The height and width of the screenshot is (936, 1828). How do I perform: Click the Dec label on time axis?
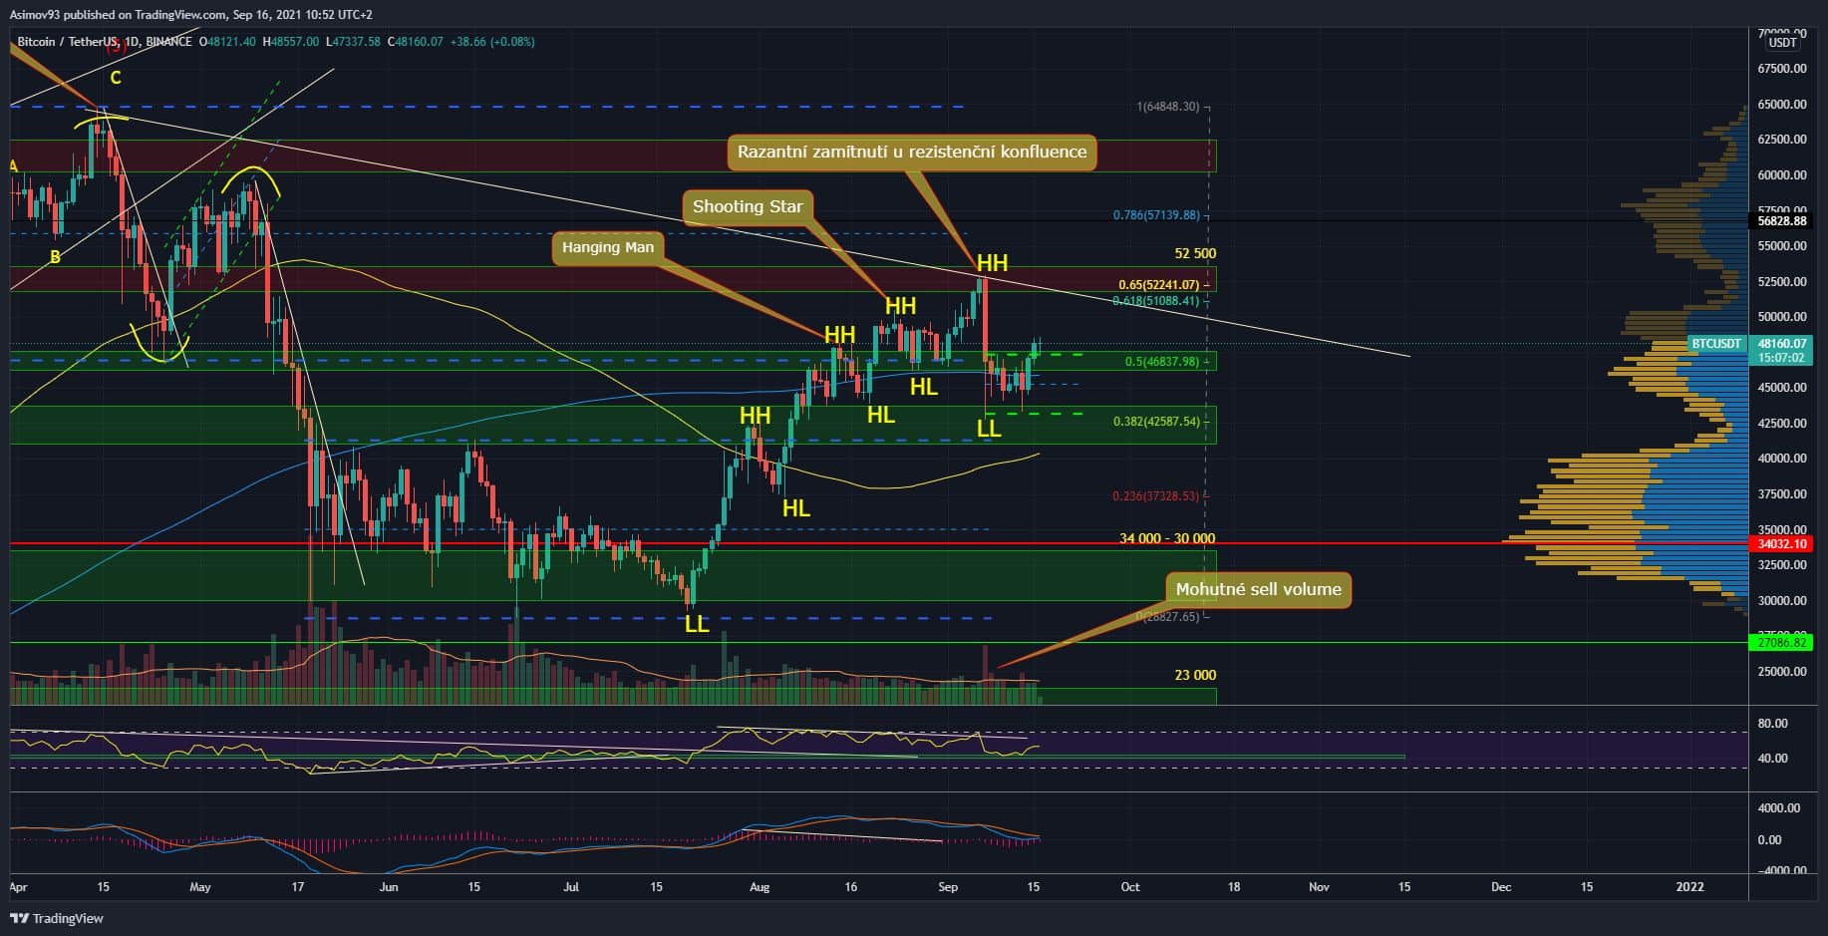point(1501,886)
